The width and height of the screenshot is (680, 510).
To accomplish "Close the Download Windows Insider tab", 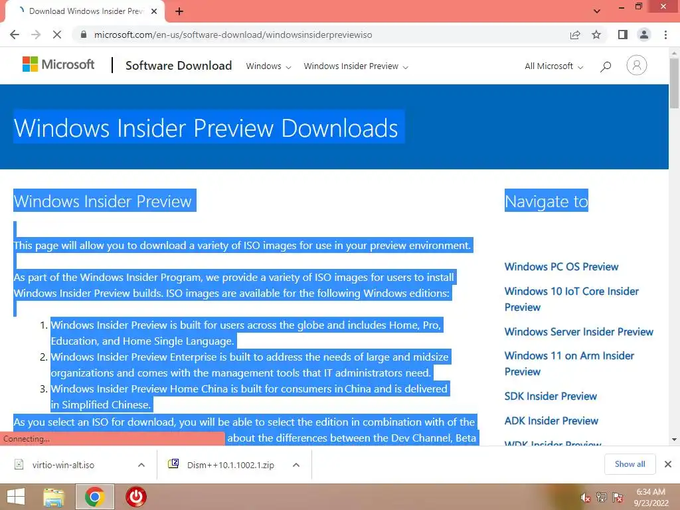I will coord(154,11).
